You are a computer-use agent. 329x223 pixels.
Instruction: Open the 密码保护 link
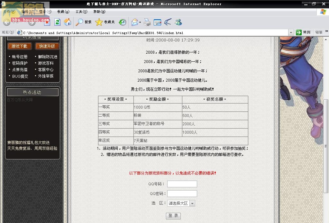click(20, 63)
